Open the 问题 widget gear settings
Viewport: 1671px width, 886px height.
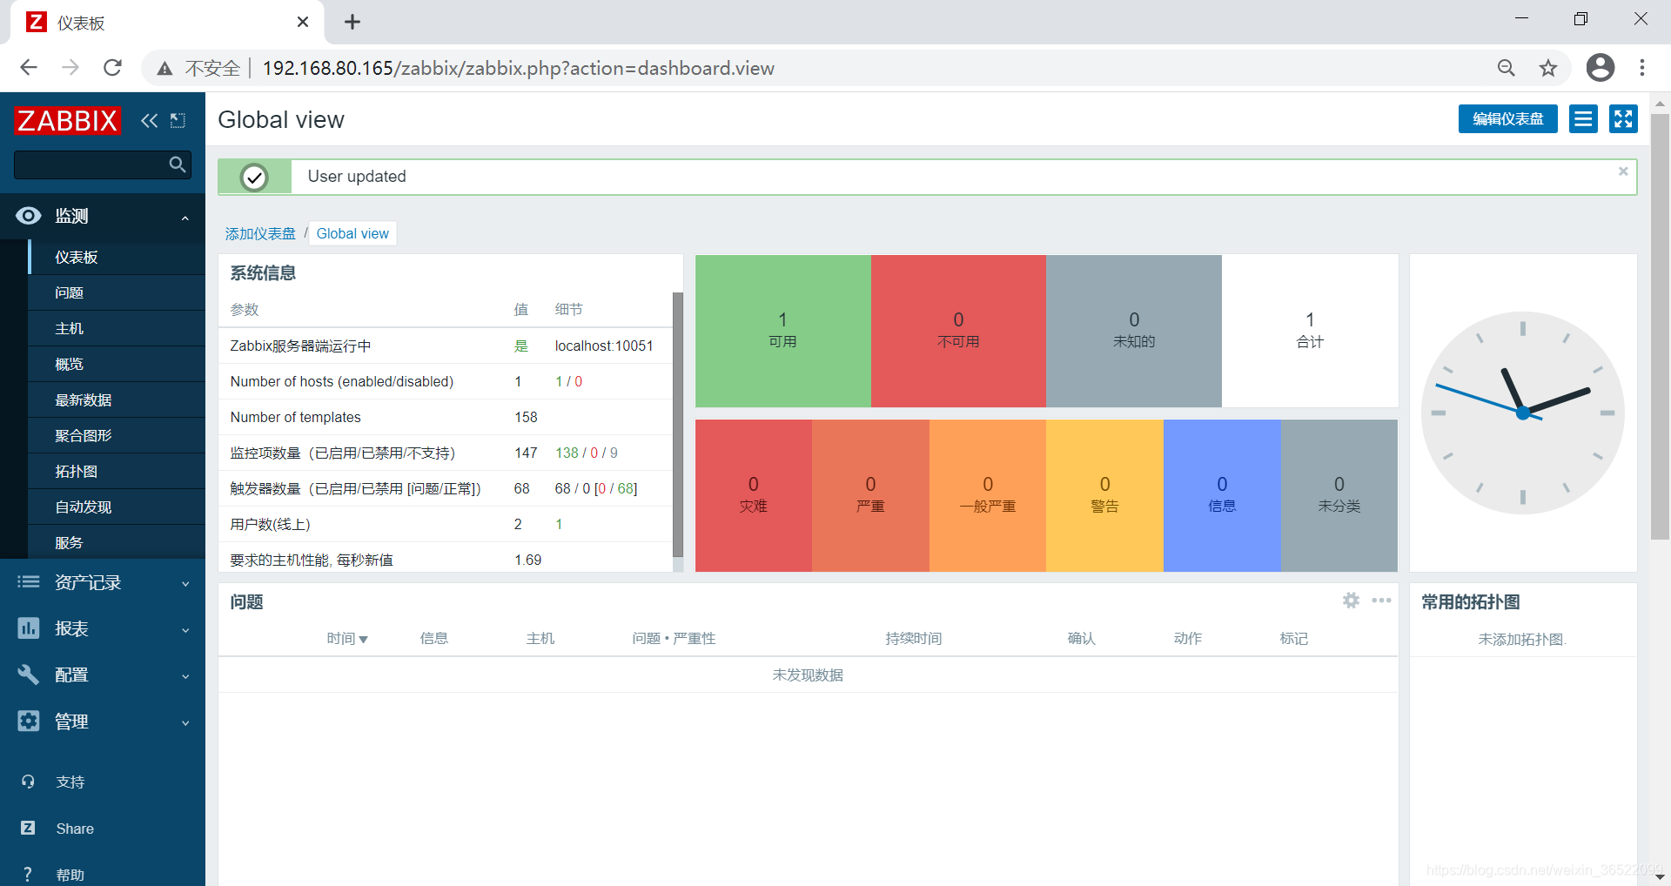1351,601
